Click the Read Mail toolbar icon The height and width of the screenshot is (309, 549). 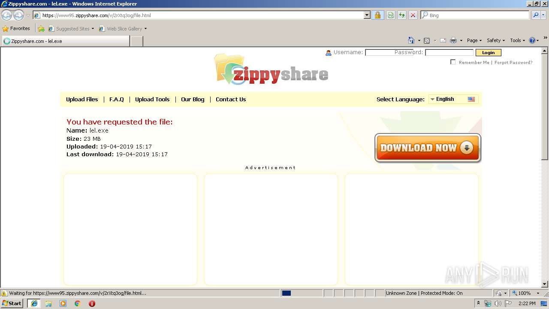point(443,41)
